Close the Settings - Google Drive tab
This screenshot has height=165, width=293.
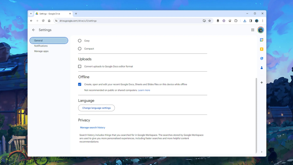pyautogui.click(x=70, y=14)
